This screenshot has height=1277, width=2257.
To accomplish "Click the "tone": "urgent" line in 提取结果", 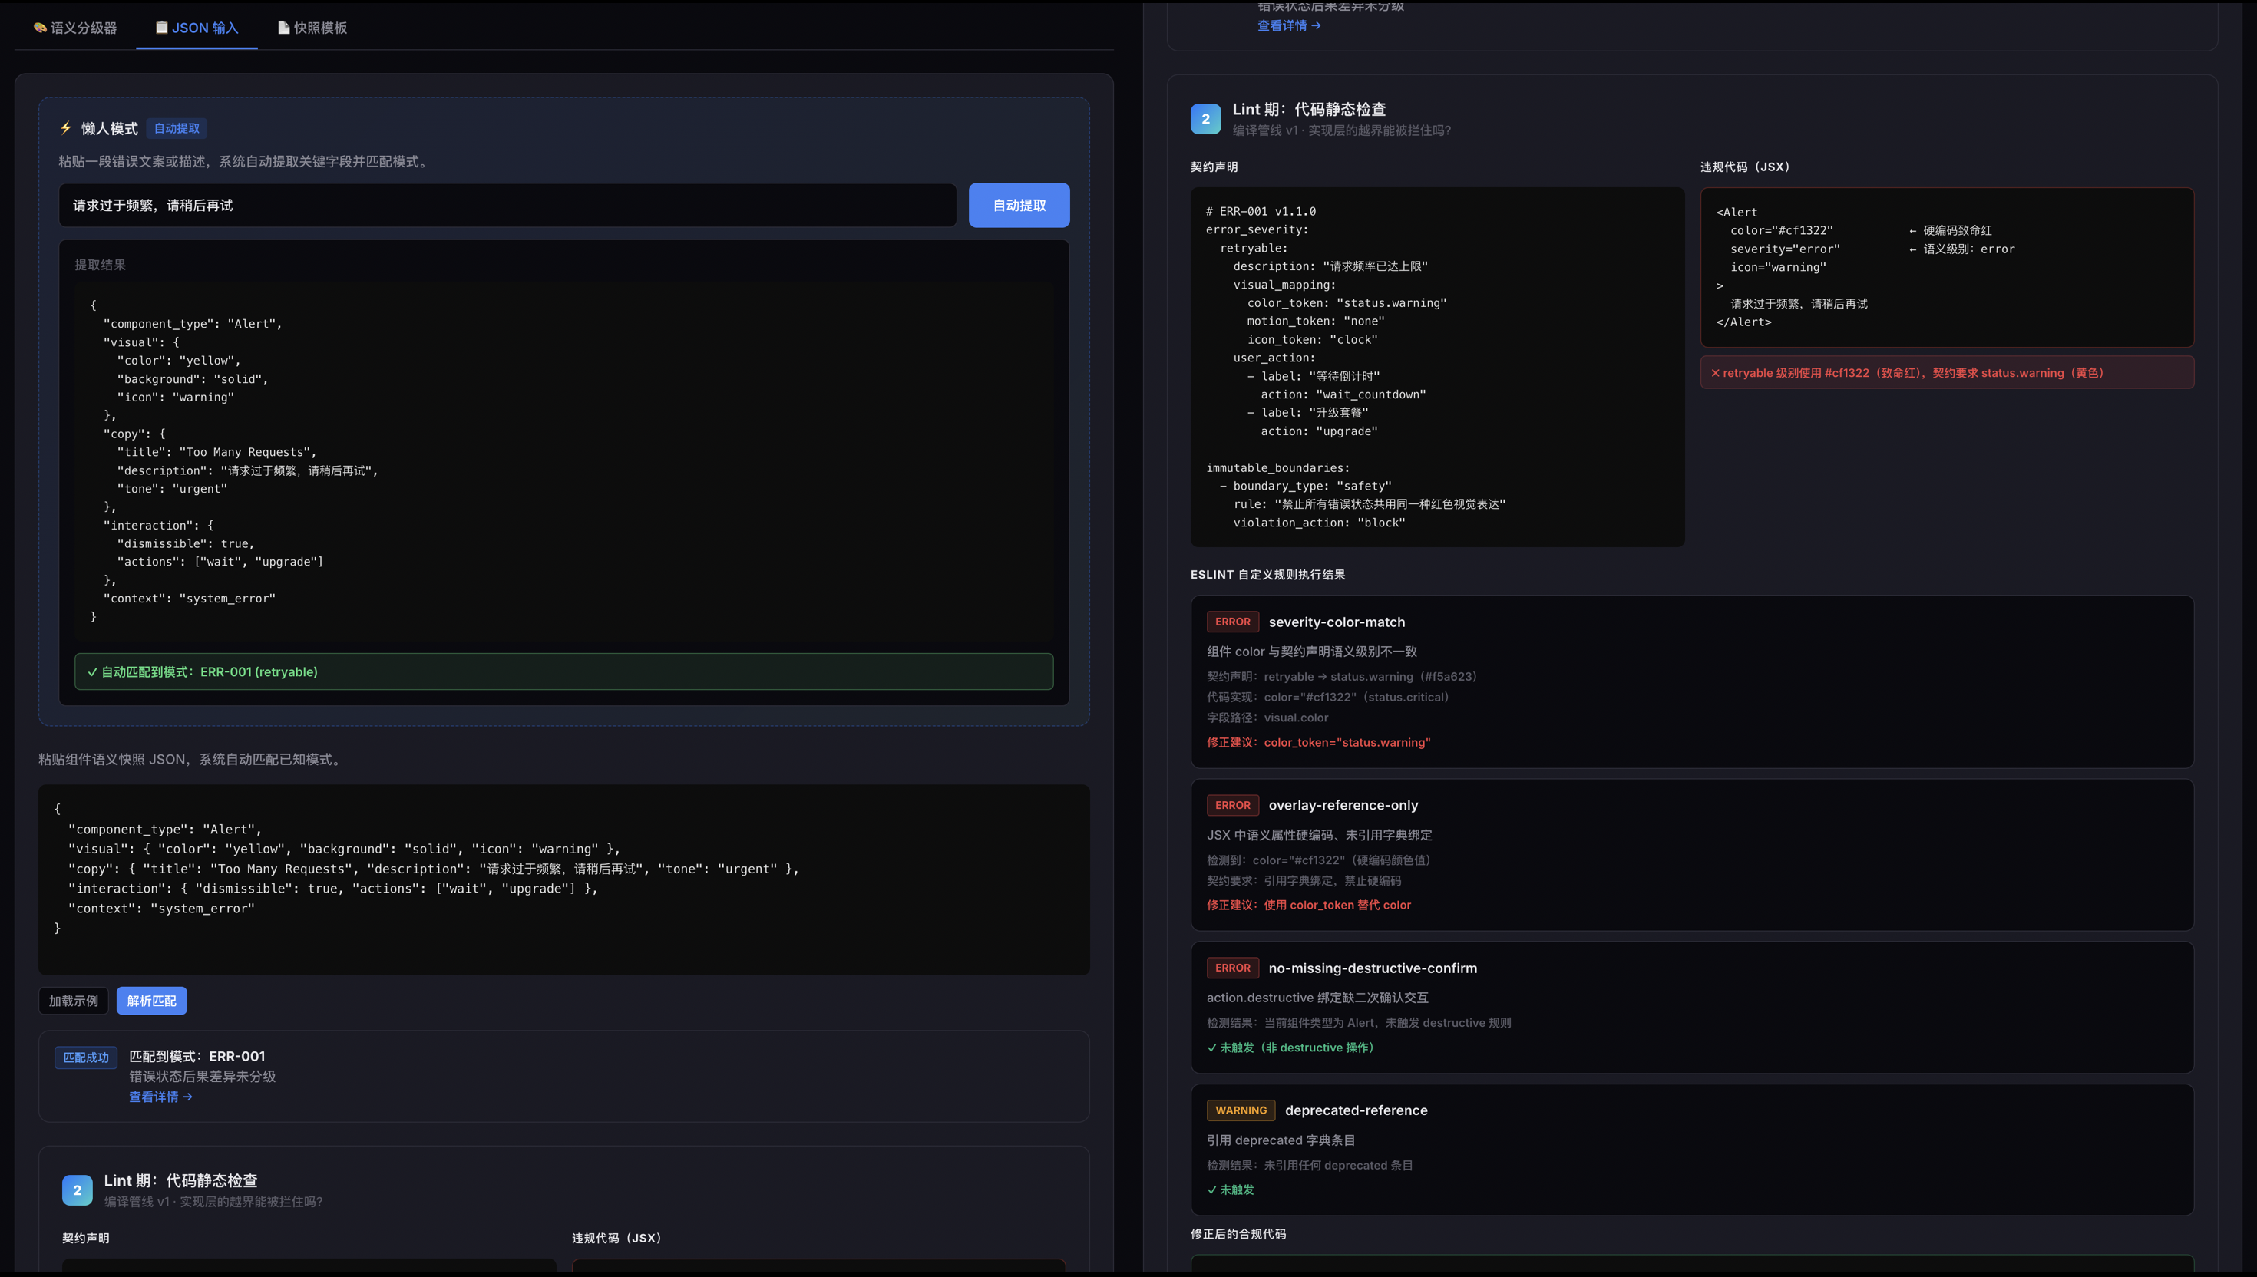I will pos(172,489).
